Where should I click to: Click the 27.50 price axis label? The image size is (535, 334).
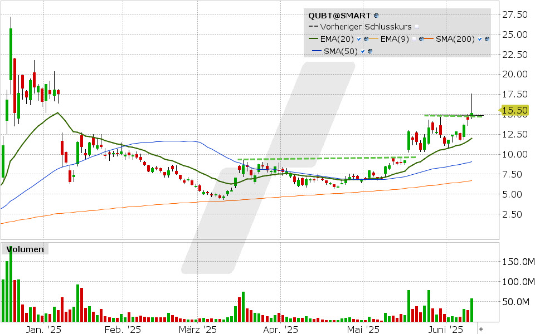[x=515, y=14]
